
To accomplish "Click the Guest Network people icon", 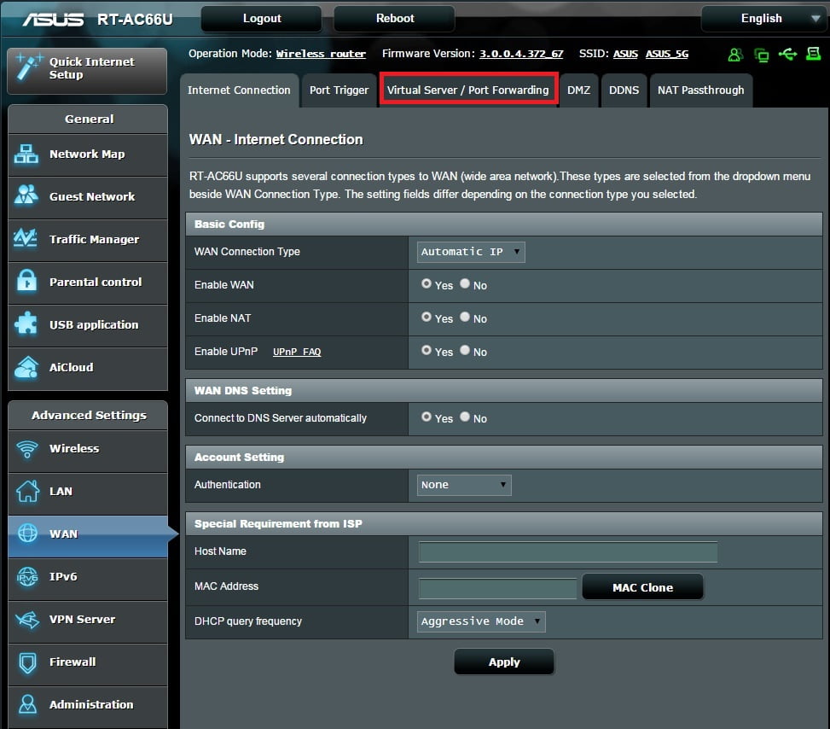I will tap(26, 195).
